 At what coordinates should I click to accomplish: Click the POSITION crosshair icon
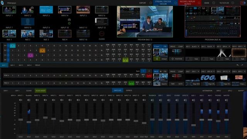pos(173,59)
